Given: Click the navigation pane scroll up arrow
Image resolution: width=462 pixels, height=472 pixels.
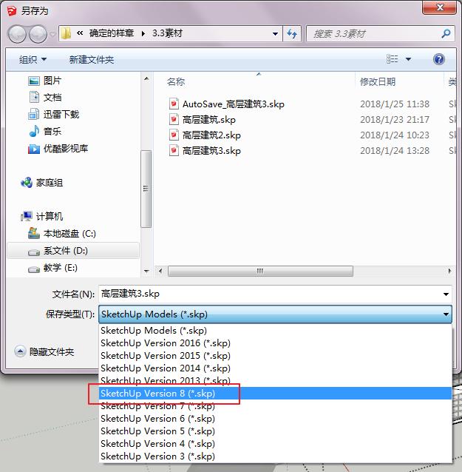Looking at the screenshot, I should coord(146,79).
